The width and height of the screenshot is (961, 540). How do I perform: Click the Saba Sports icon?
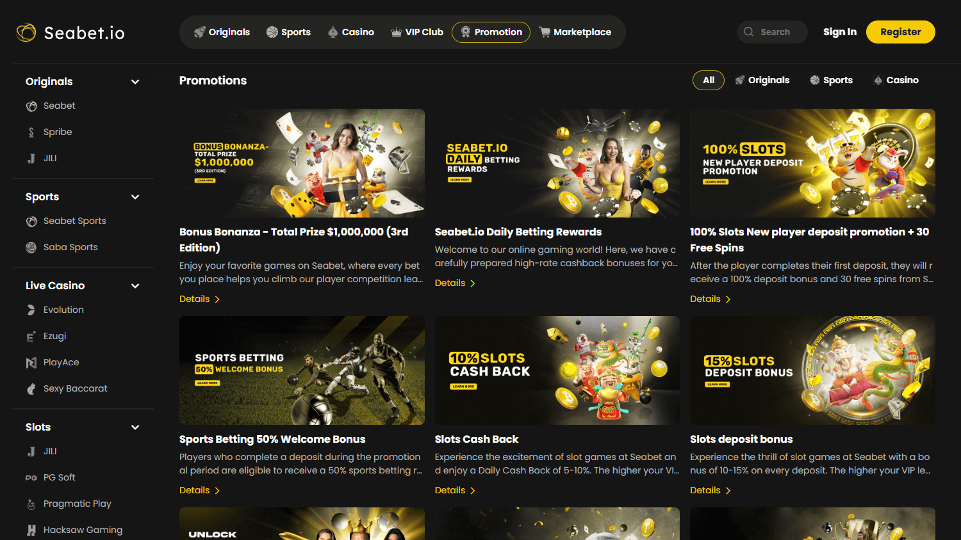pyautogui.click(x=31, y=248)
